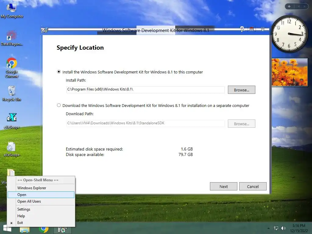Select Open All Users menu entry

(41, 201)
